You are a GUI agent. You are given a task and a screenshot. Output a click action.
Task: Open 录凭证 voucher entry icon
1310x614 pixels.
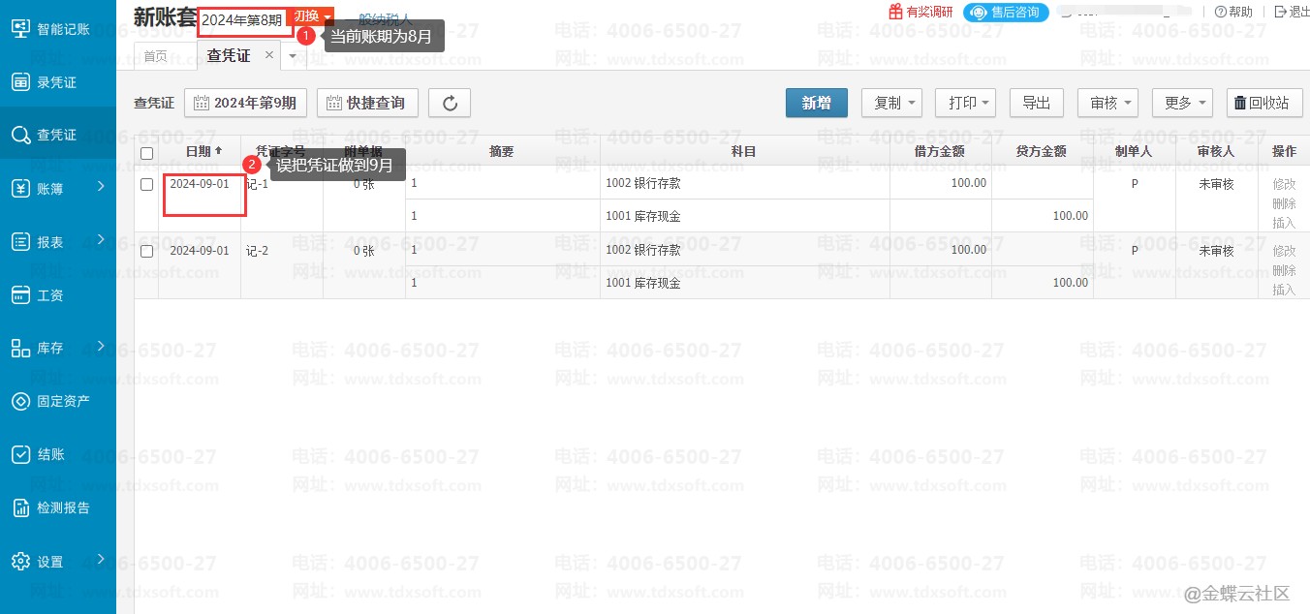coord(20,82)
